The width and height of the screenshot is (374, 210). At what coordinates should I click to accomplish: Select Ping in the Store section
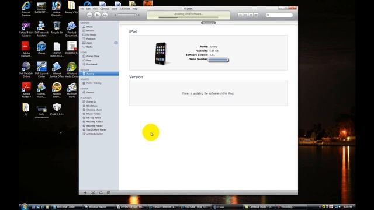pos(89,60)
